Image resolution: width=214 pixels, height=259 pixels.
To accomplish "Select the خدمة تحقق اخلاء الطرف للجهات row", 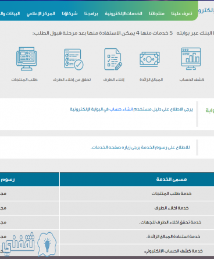I will (x=107, y=222).
